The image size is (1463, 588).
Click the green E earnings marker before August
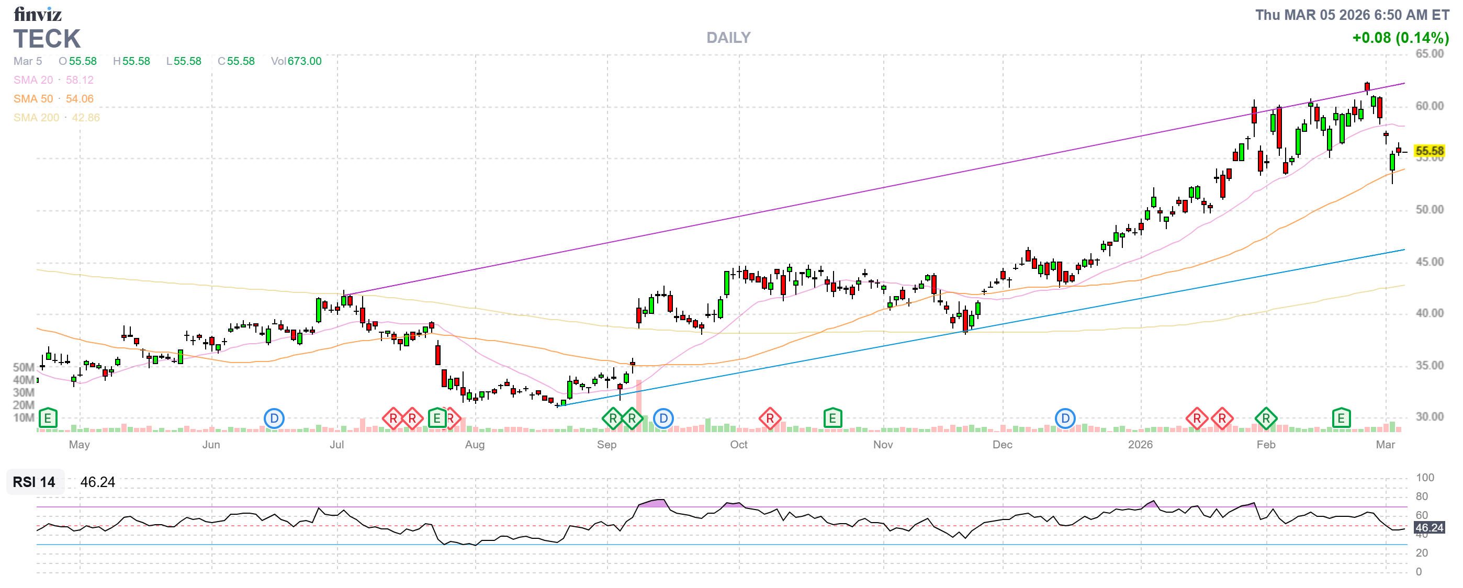click(x=436, y=419)
